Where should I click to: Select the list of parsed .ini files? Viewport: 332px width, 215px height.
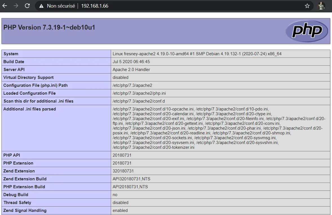click(219, 128)
